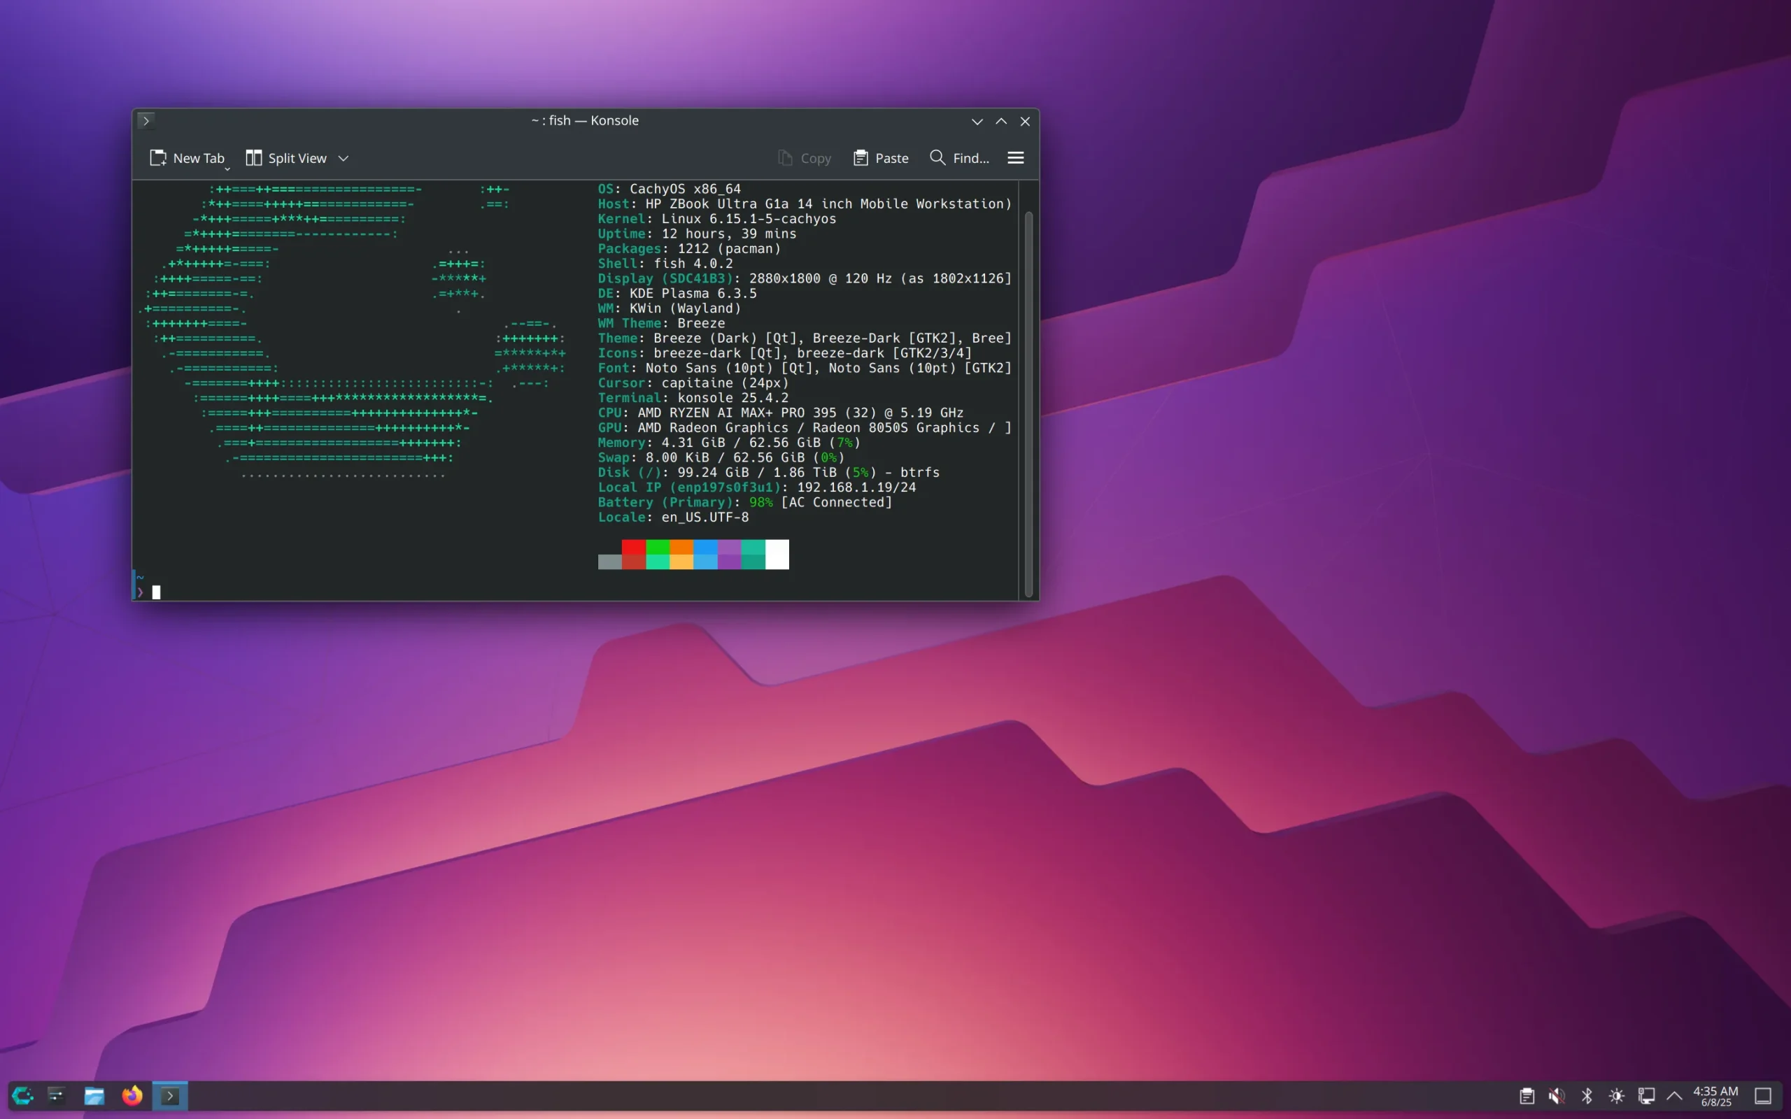Screen dimensions: 1791x1119
Task: Open the clipboard manager in the system tray
Action: click(1527, 1096)
